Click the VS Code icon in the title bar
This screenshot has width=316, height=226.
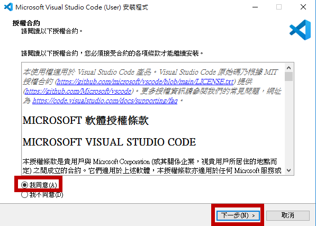8,7
